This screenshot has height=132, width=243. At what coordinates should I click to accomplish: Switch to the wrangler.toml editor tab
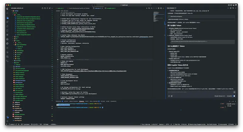(x=110, y=8)
